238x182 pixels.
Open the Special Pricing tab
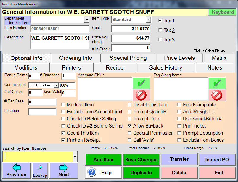tap(128, 58)
